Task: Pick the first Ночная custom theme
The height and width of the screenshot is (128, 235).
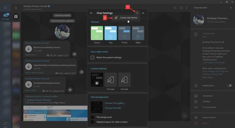Action: click(111, 80)
